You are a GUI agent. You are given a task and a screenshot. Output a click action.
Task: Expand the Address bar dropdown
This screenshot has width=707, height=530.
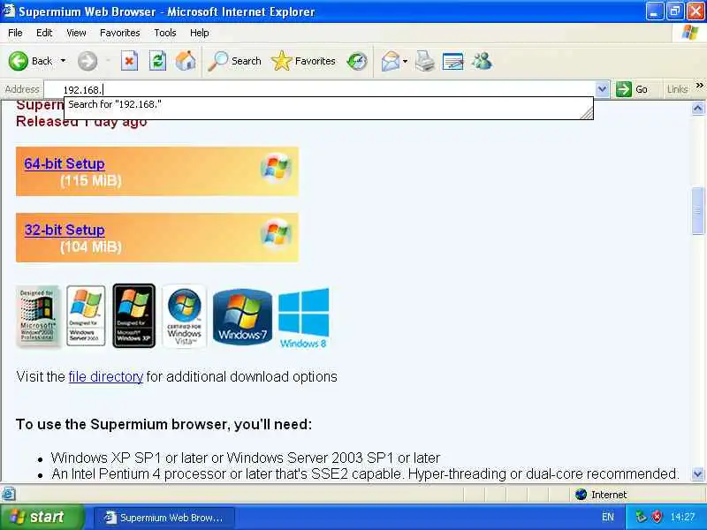602,89
